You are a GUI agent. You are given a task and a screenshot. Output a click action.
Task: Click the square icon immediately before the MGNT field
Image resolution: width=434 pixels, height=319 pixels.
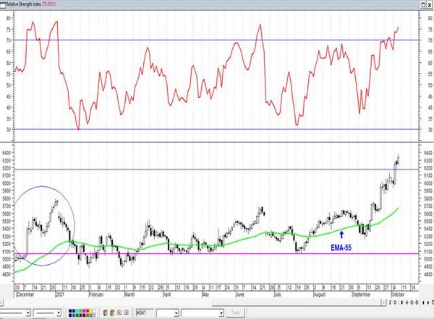(126, 313)
